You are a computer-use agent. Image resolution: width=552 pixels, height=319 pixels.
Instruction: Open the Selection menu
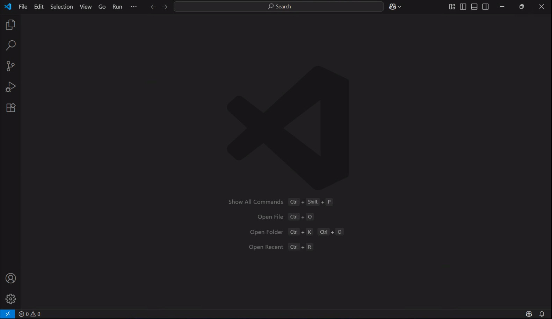pos(61,7)
